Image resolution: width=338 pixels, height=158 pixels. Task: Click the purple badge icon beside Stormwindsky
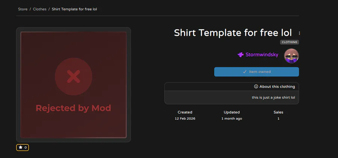241,55
